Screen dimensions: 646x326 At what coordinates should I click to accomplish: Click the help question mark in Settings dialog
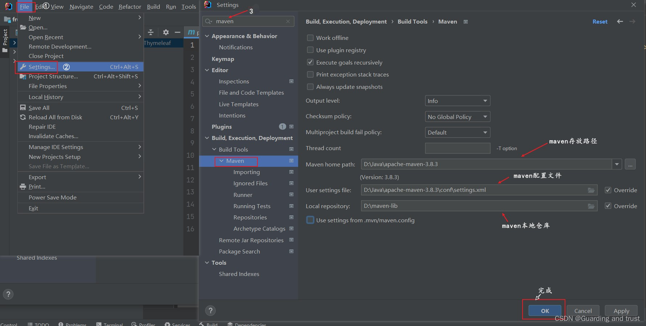pos(210,310)
